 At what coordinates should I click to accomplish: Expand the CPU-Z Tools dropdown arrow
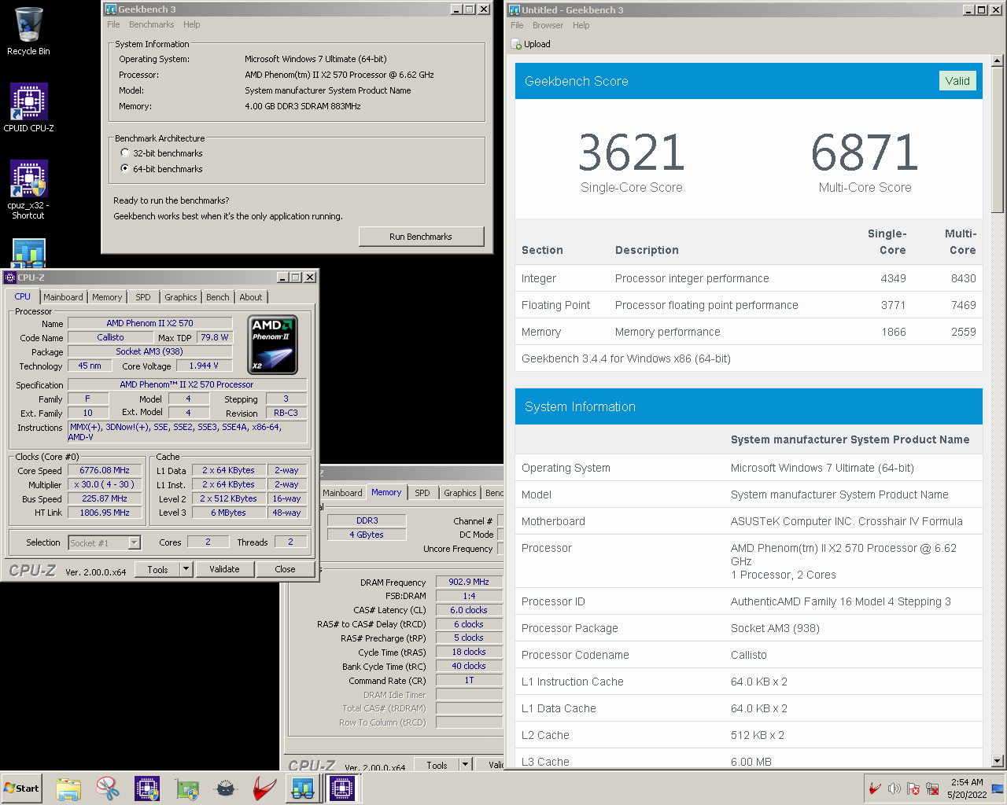click(186, 569)
